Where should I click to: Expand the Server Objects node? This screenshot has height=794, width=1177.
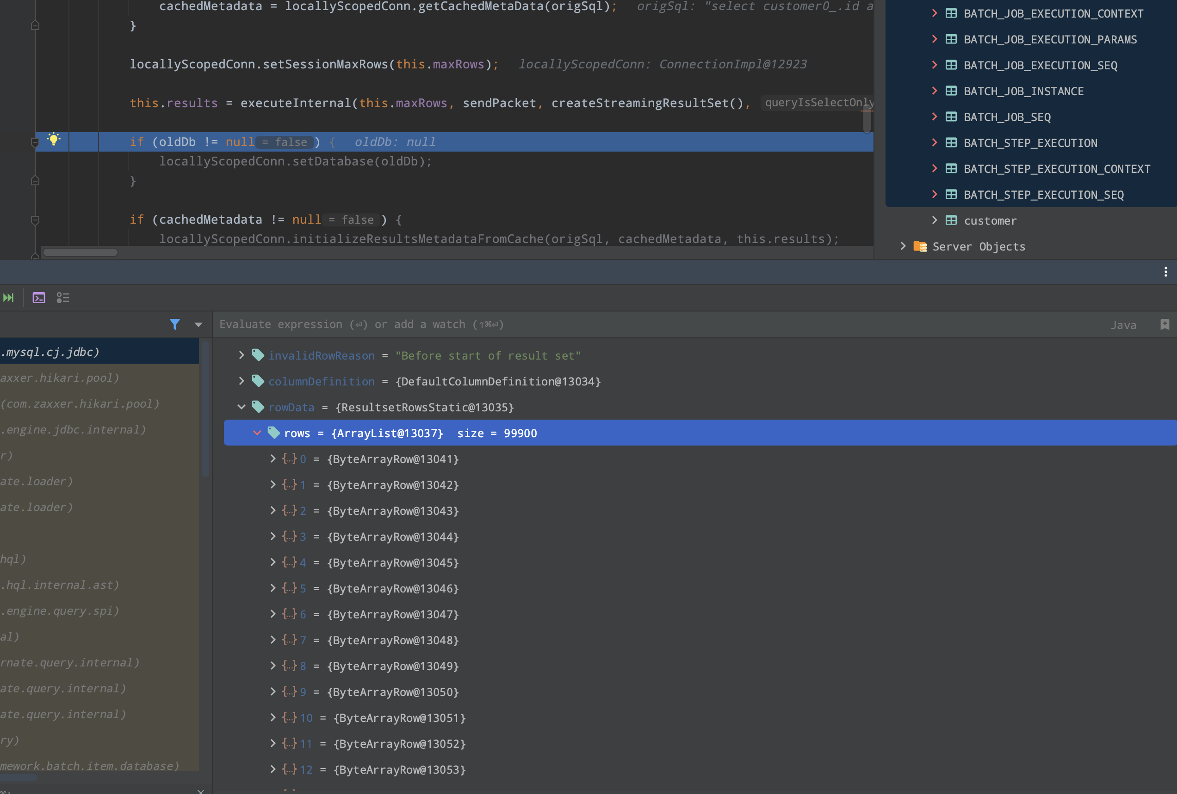tap(903, 246)
